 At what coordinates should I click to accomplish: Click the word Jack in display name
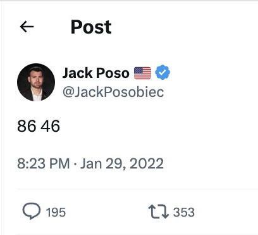pos(77,73)
